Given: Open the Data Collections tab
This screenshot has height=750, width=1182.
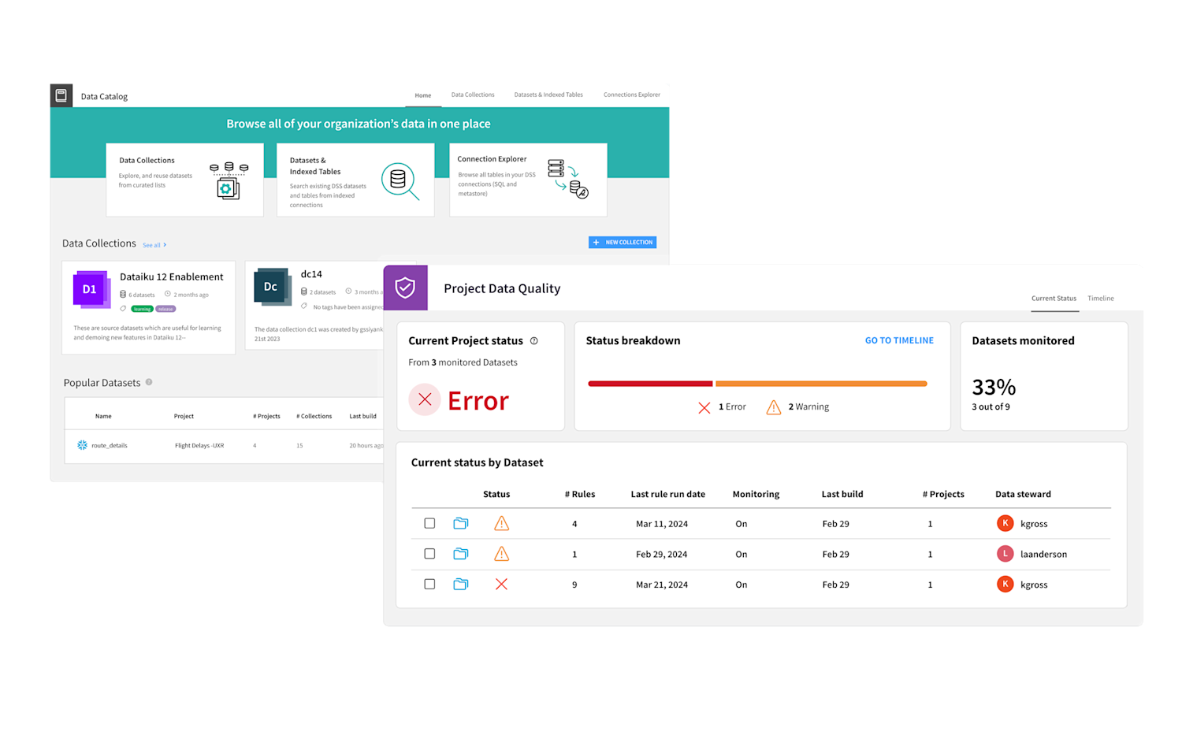Looking at the screenshot, I should pos(473,95).
